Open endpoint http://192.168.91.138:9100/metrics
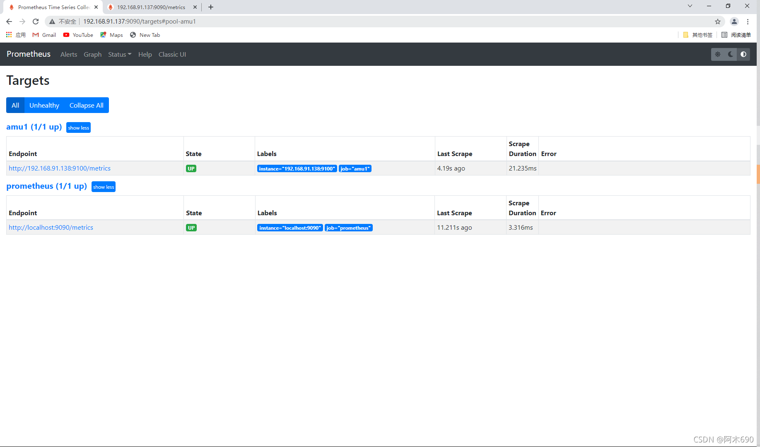This screenshot has height=447, width=760. coord(60,168)
